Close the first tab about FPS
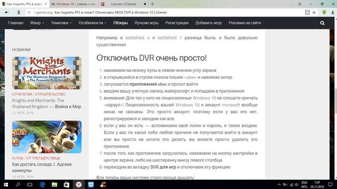The width and height of the screenshot is (337, 189). click(46, 4)
